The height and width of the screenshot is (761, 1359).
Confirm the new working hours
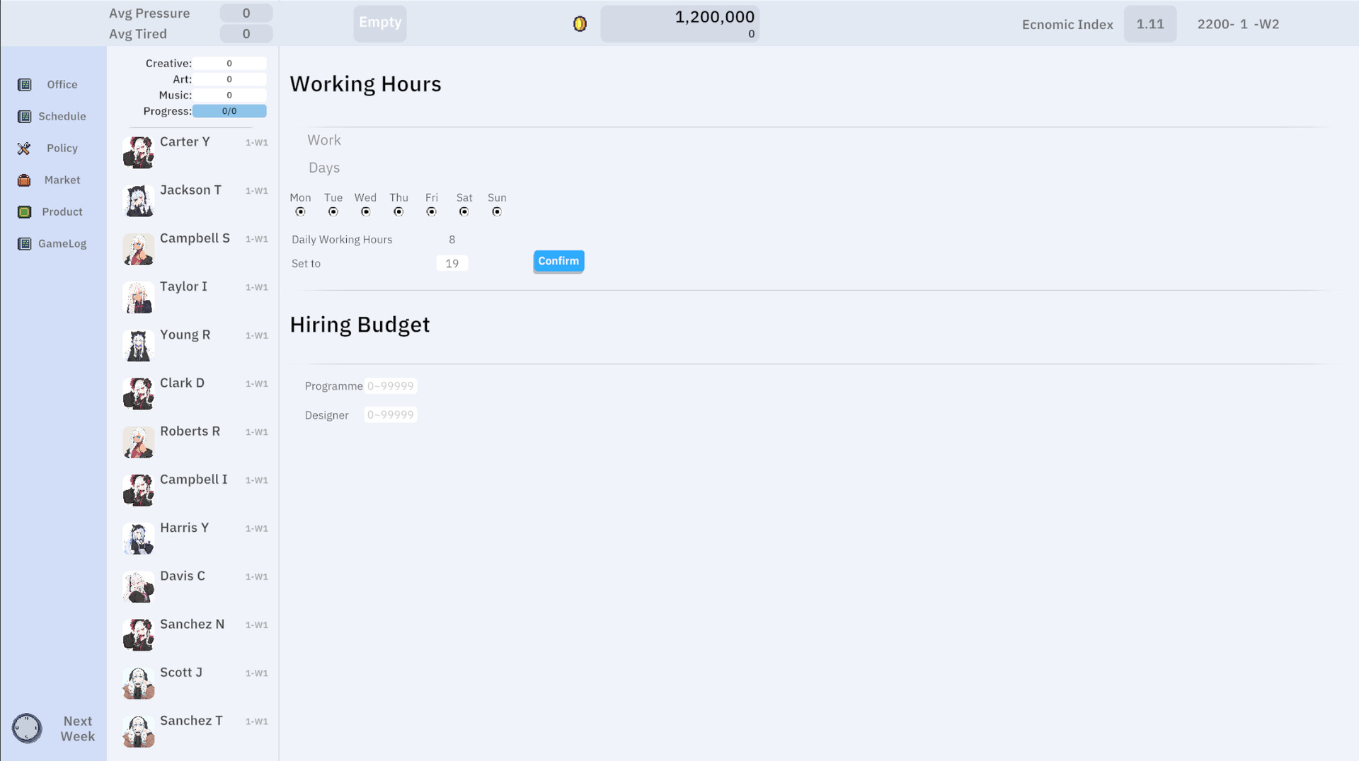coord(558,261)
